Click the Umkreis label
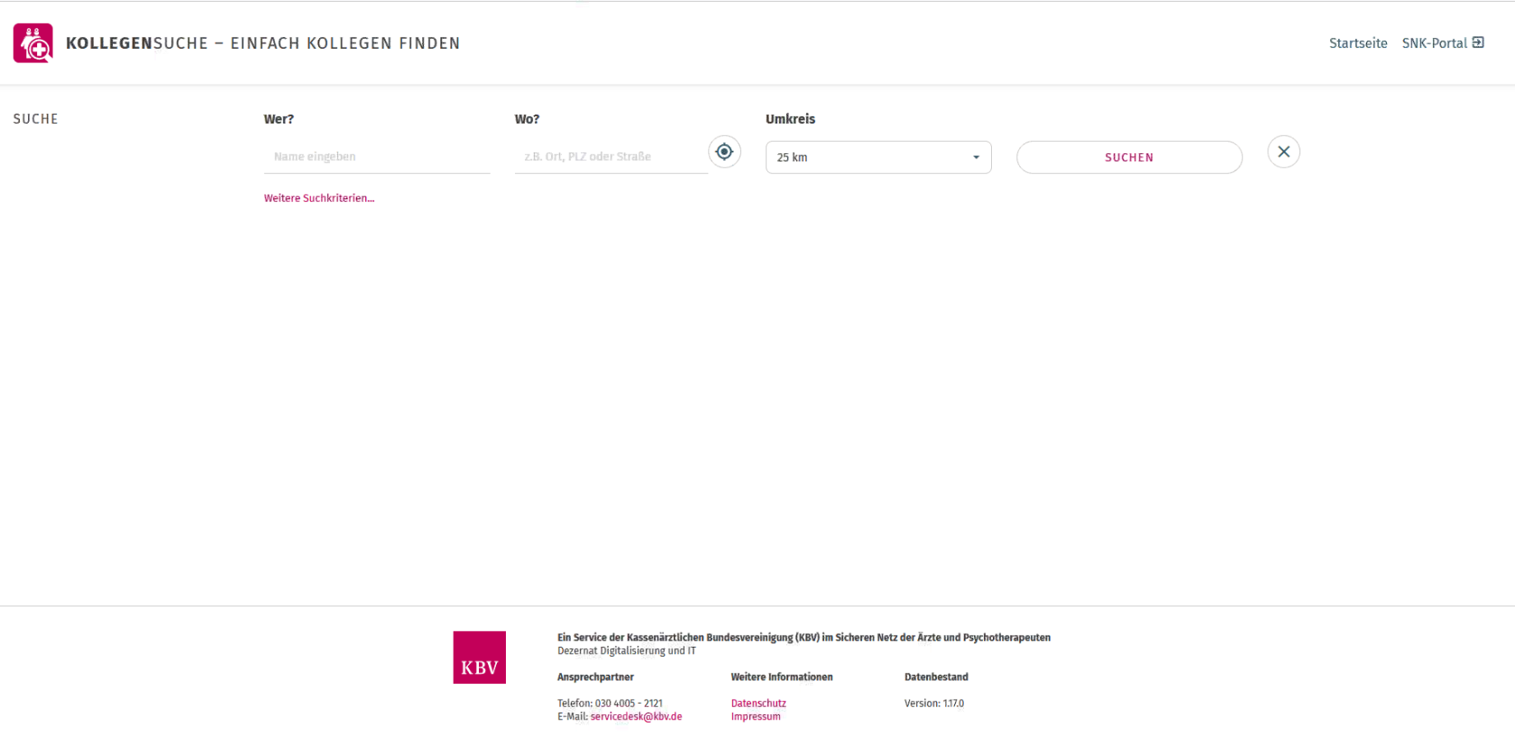The image size is (1515, 745). point(790,119)
